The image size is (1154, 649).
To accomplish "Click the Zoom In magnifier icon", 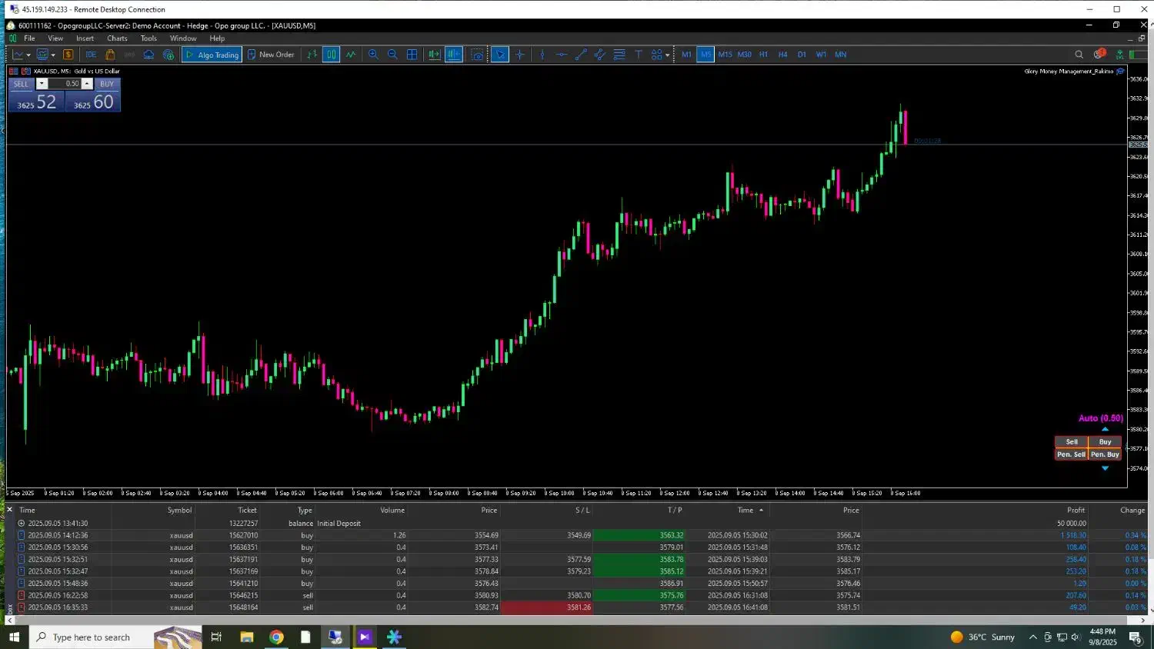I will coord(373,55).
